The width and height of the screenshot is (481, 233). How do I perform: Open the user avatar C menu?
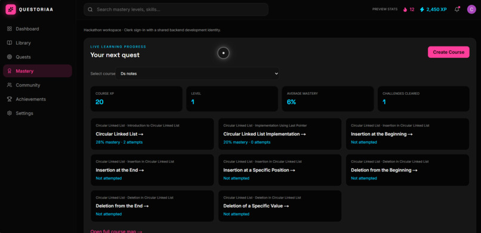471,9
